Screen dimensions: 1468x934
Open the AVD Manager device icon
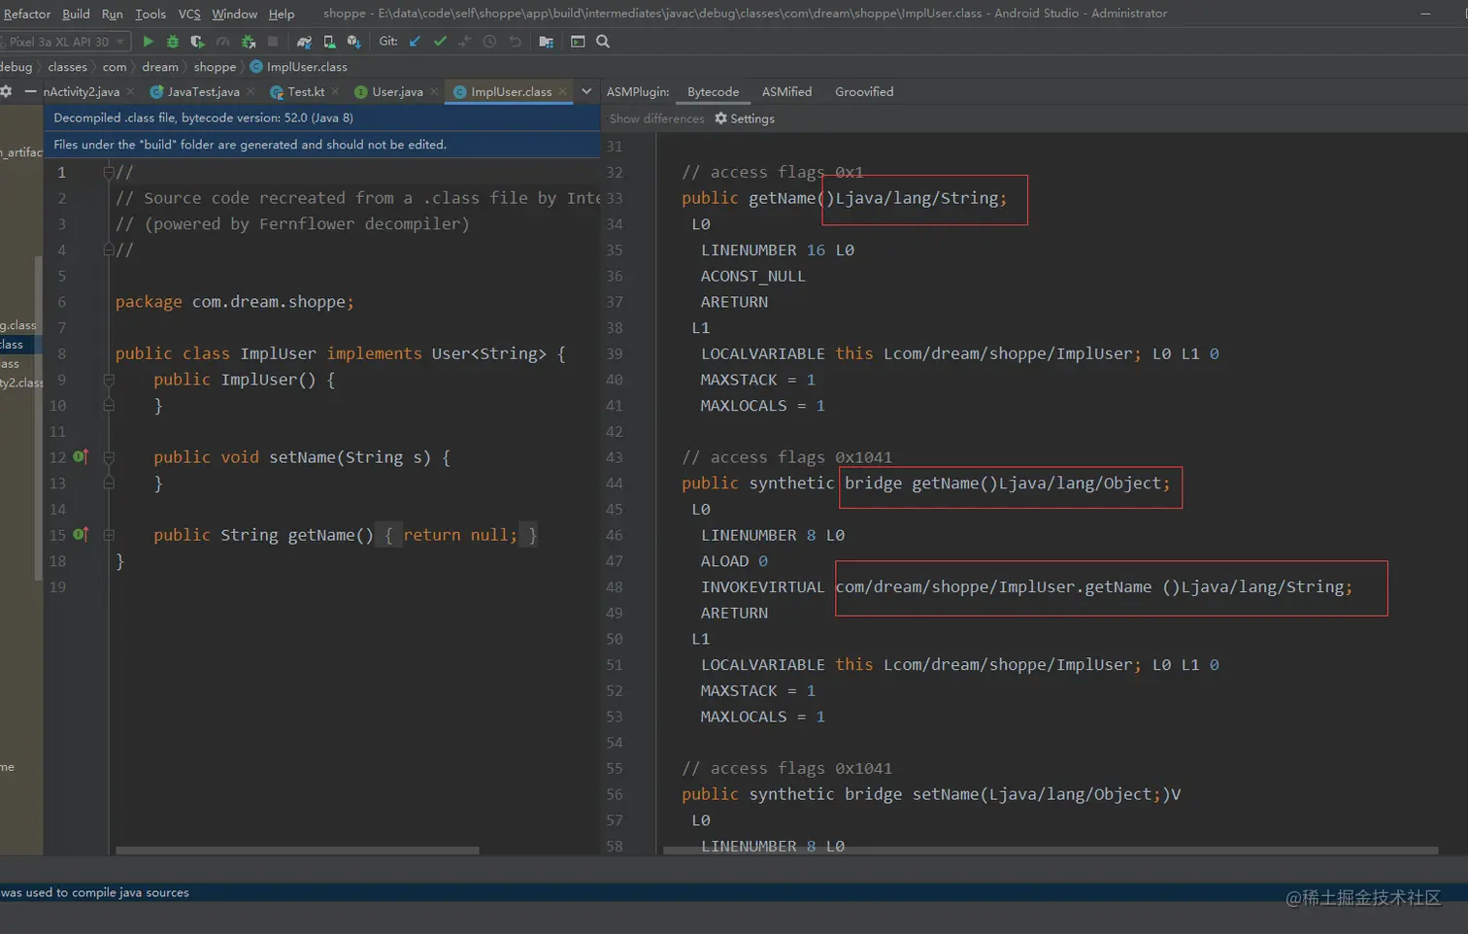[x=329, y=42]
